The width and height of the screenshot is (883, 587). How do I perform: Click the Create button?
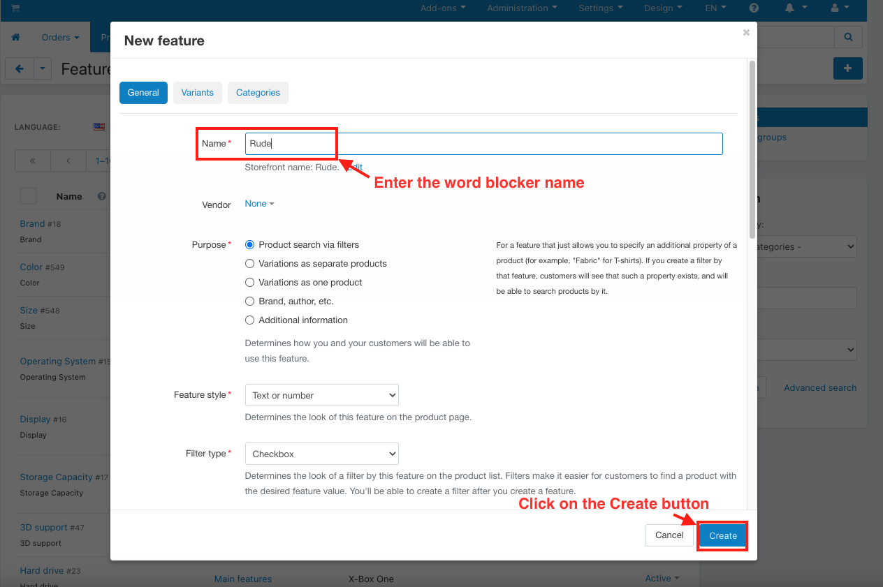[x=723, y=535]
